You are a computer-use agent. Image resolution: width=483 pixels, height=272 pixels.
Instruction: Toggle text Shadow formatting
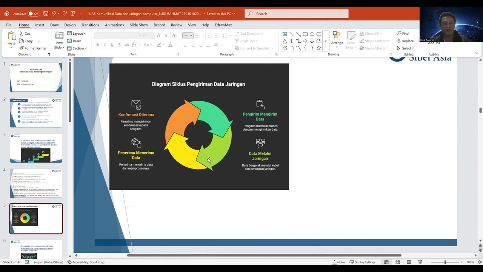pyautogui.click(x=119, y=45)
